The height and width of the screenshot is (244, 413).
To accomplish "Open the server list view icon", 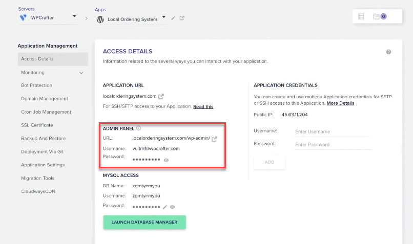I will 361,16.
